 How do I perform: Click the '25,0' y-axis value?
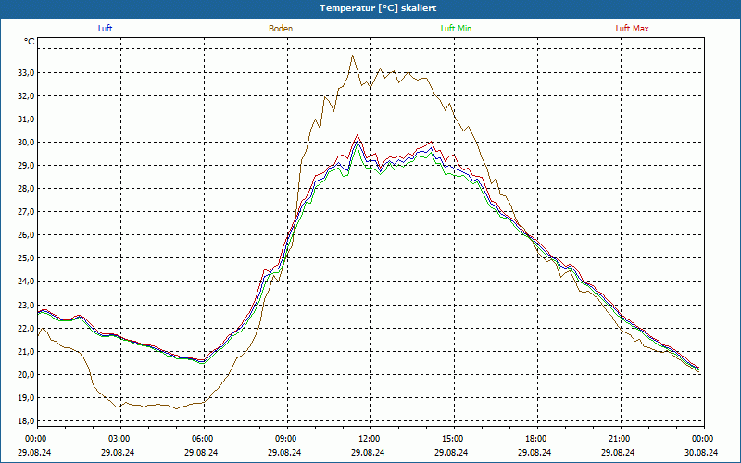(x=26, y=258)
